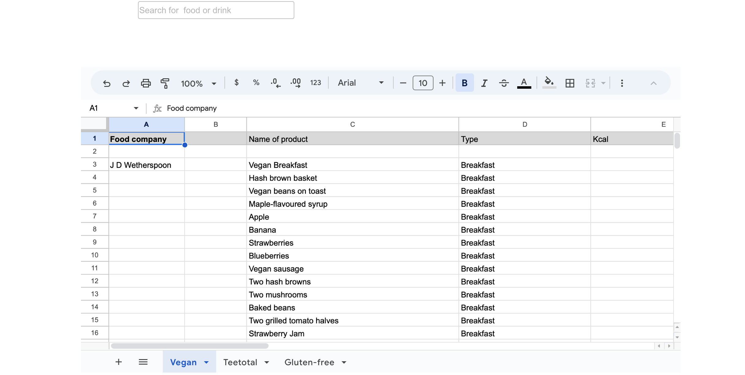This screenshot has width=745, height=375.
Task: Click the 'Two grilled tomato halves' cell
Action: [353, 321]
